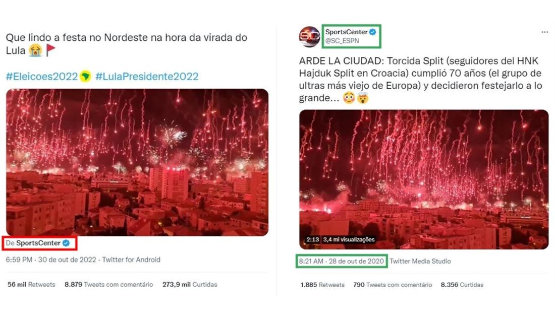555x324 pixels.
Task: Click the flushed face emoji in ESPN tweet
Action: (x=349, y=98)
